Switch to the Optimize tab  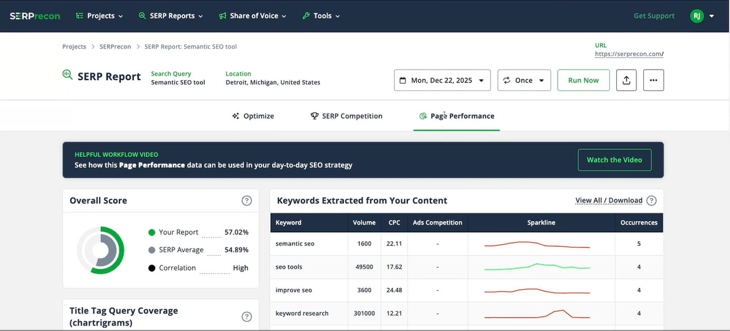pyautogui.click(x=253, y=116)
